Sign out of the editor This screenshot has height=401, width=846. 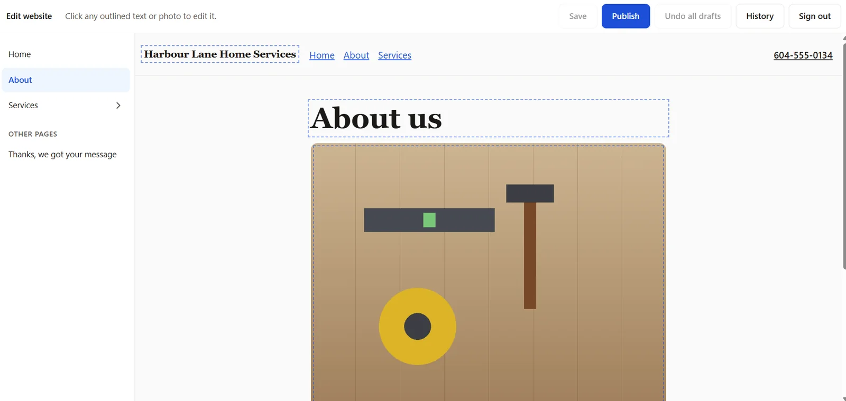pos(815,16)
